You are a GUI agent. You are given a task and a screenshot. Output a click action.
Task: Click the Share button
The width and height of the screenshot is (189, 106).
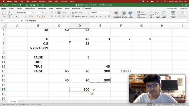pos(183,9)
